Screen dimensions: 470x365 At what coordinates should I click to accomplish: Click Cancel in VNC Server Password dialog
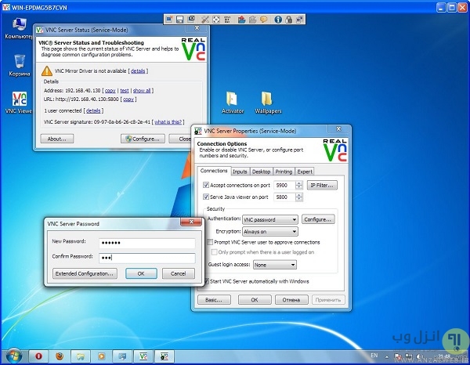coord(179,273)
